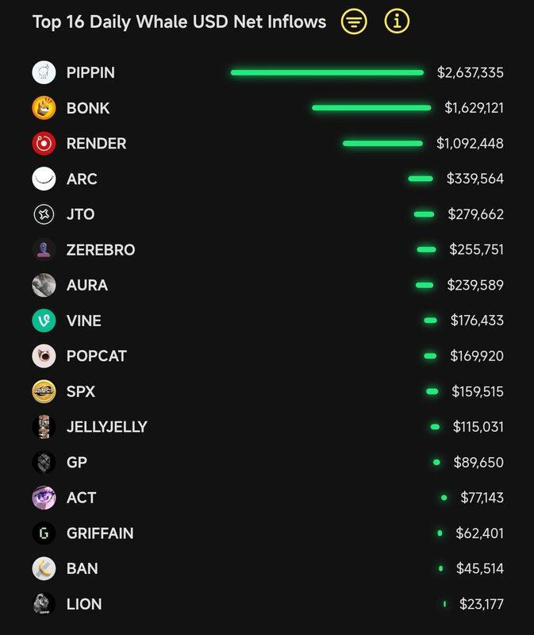Click the SPX token logo
Viewport: 534px width, 635px height.
pyautogui.click(x=44, y=391)
